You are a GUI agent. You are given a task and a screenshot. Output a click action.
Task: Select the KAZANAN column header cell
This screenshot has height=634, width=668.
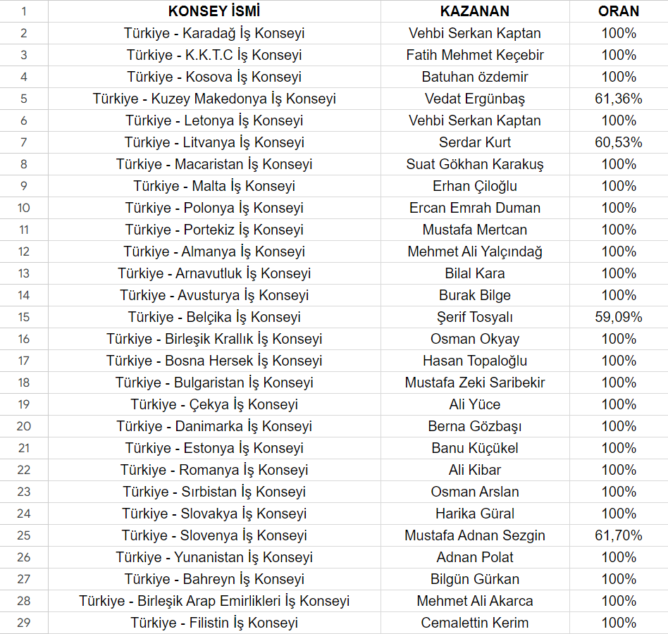475,11
